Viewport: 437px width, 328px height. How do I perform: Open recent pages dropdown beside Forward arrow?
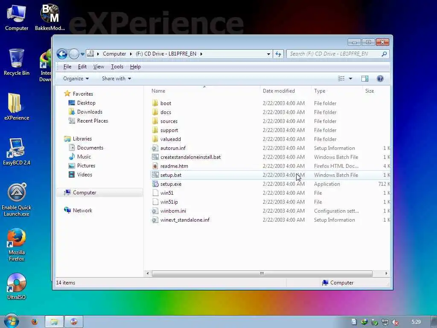(x=82, y=54)
